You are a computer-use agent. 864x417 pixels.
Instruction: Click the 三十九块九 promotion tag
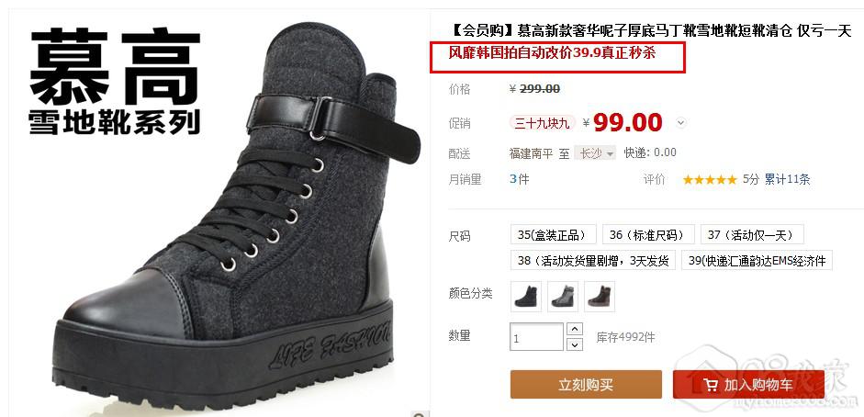click(x=543, y=123)
